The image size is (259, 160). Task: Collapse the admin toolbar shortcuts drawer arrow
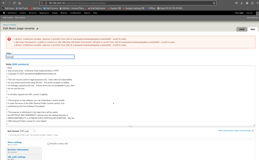[257, 13]
